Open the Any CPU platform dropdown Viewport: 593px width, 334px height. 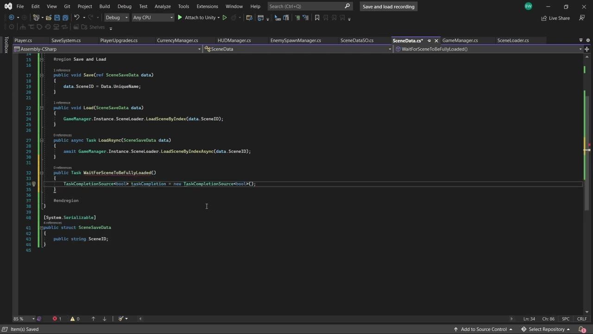[x=152, y=18]
